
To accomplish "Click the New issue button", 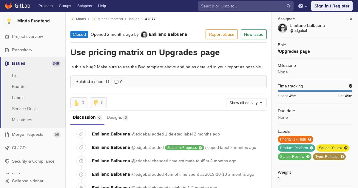I will [254, 34].
